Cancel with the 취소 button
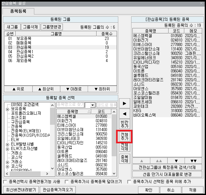Image resolution: width=206 pixels, height=195 pixels. [170, 190]
